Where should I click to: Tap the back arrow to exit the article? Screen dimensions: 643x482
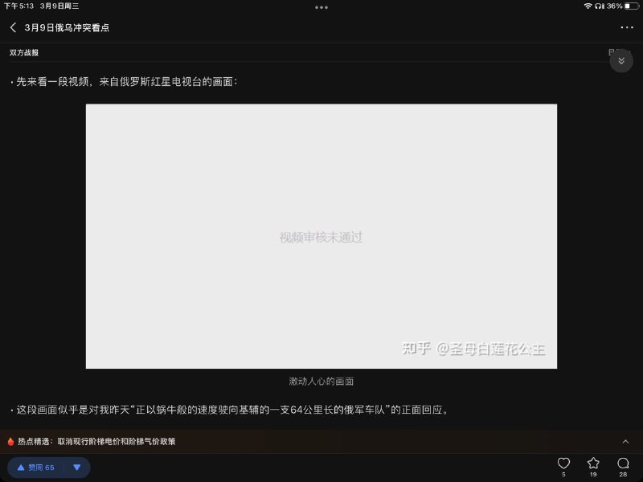[x=12, y=27]
